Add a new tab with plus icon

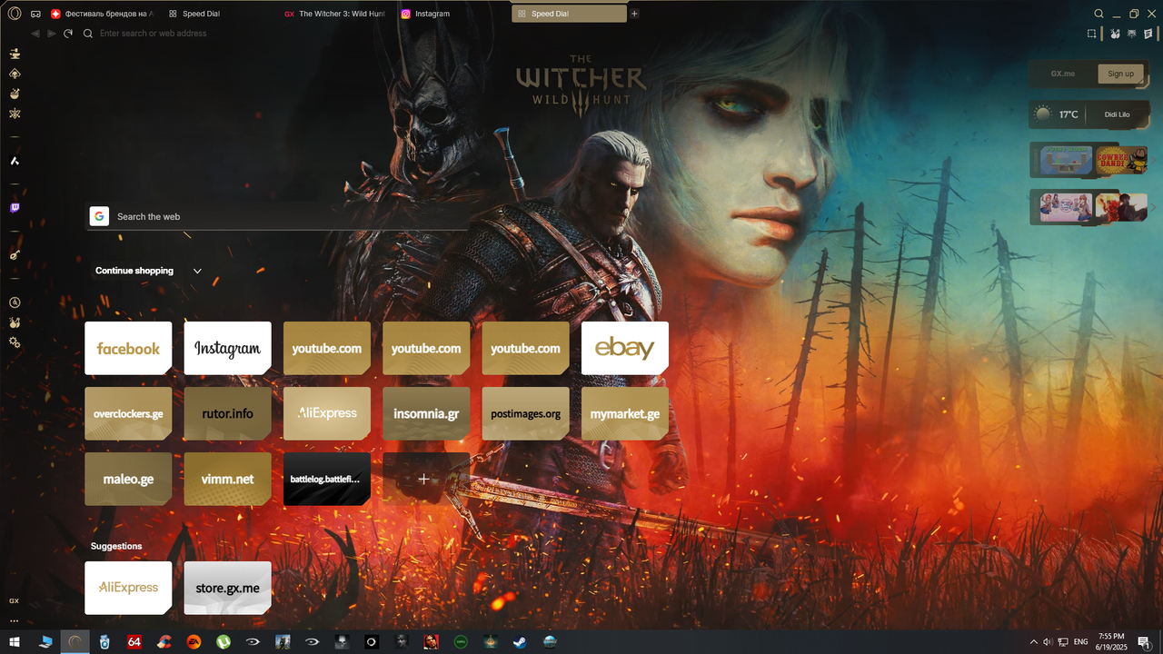coord(634,14)
